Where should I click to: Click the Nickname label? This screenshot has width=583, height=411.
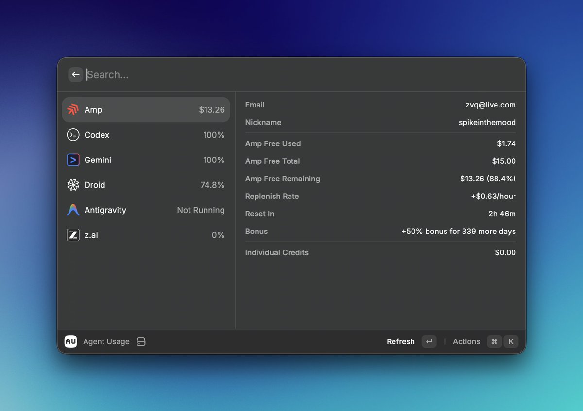[x=263, y=122]
